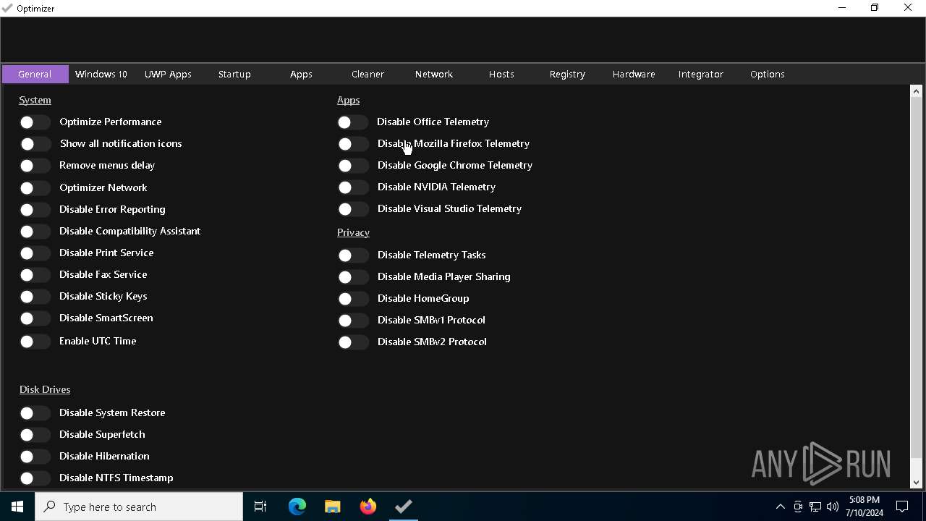The height and width of the screenshot is (521, 926).
Task: Turn on Optimizer Network toggle
Action: pos(35,188)
